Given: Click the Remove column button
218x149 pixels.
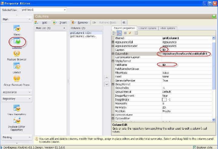Looking at the screenshot, I should pos(81,22).
